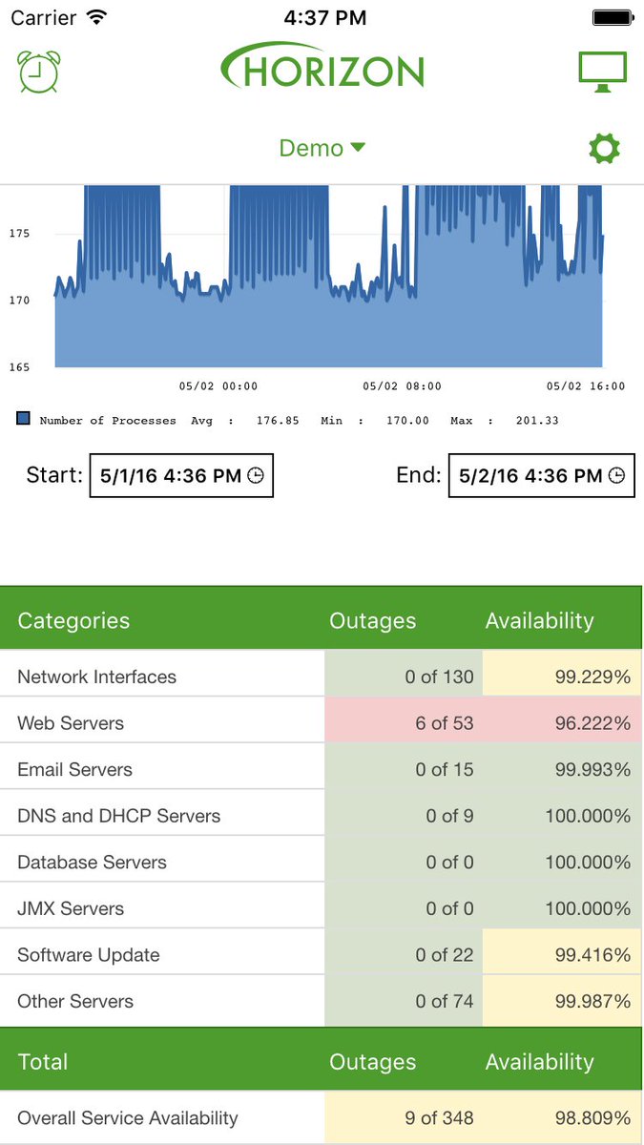This screenshot has width=644, height=1145.
Task: Tap the Horizon logo
Action: coord(322,67)
